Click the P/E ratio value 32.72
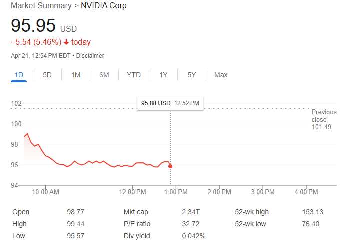Viewport: 361px width, 245px height. point(190,224)
